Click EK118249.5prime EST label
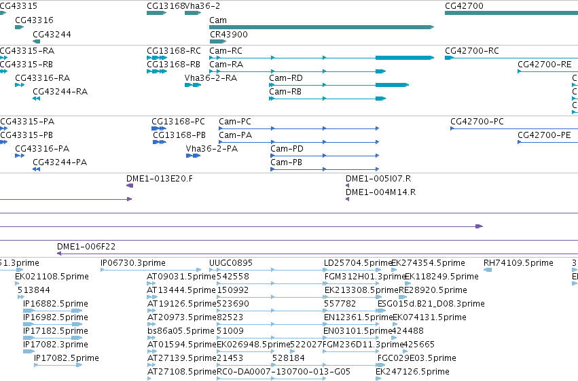 point(441,277)
